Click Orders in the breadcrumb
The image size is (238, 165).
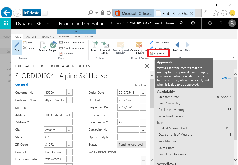point(116,23)
